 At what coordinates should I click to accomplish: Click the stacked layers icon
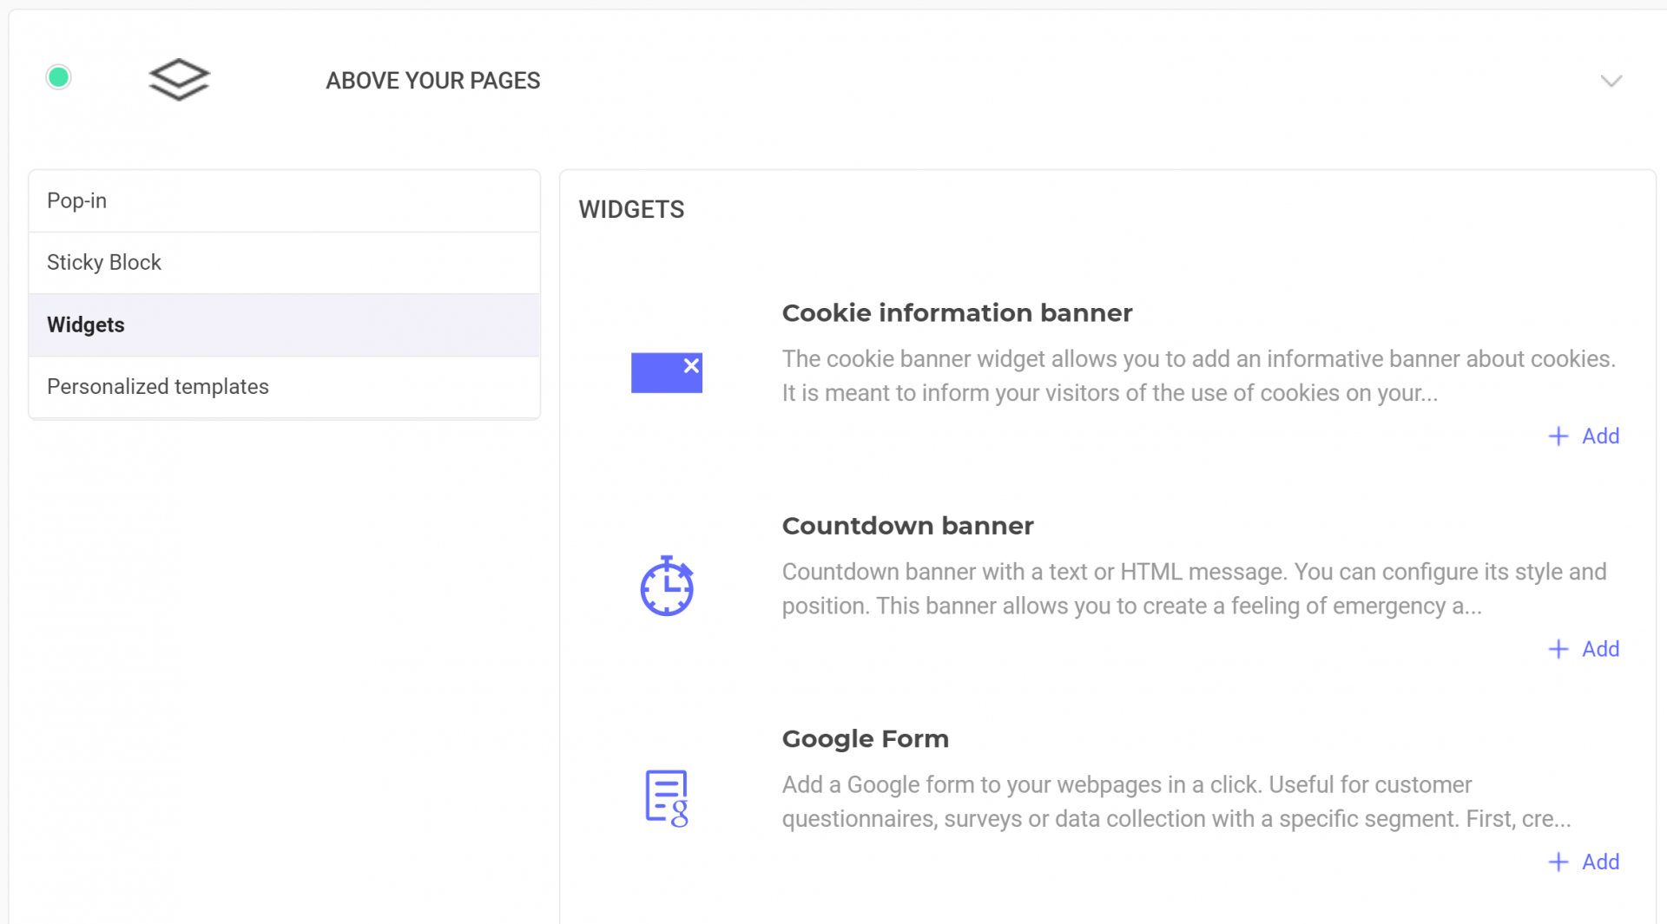179,80
